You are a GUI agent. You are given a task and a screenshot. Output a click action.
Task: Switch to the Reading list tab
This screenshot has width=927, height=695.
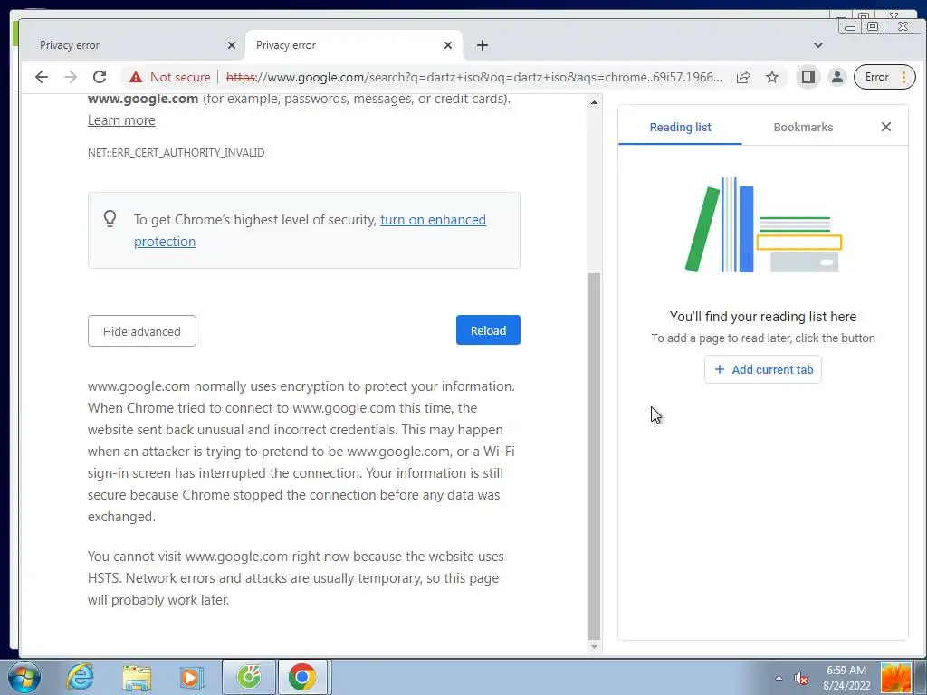pos(680,127)
